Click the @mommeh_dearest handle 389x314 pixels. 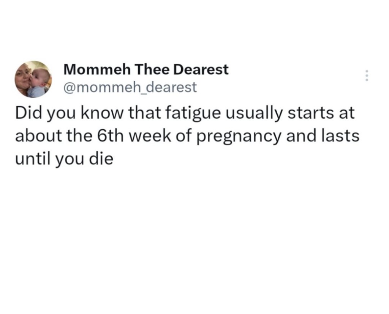129,87
